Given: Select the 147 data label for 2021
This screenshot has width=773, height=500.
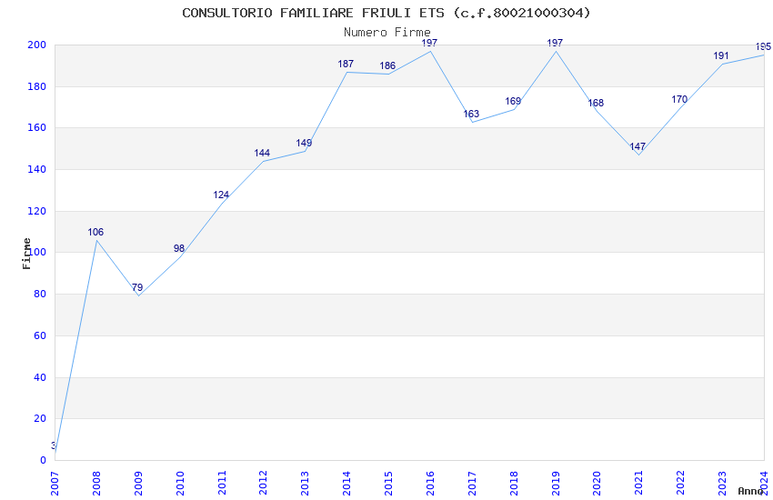Looking at the screenshot, I should (637, 146).
